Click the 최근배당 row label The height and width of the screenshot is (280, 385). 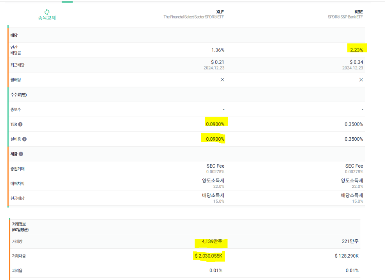[x=18, y=65]
